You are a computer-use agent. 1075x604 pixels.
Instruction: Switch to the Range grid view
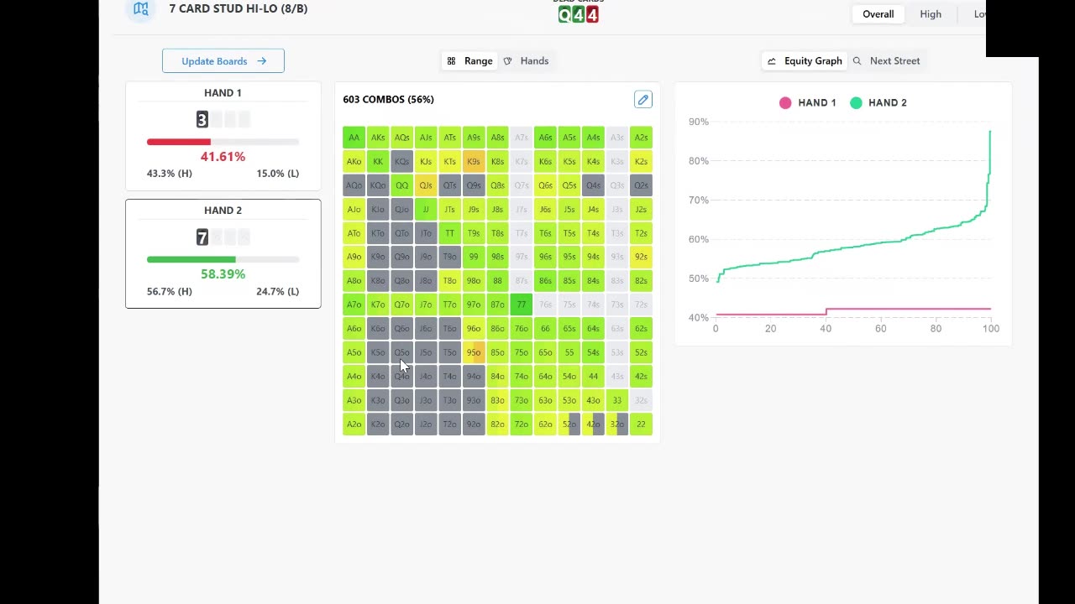469,60
